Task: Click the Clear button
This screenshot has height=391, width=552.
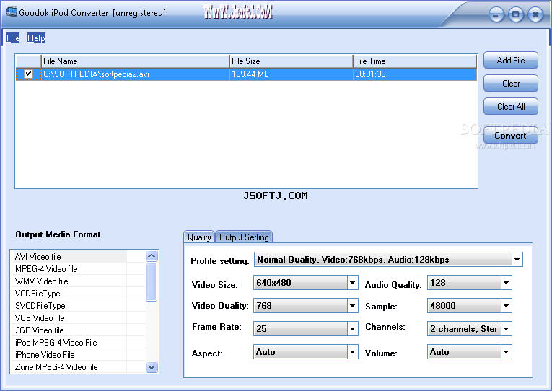Action: coord(510,84)
